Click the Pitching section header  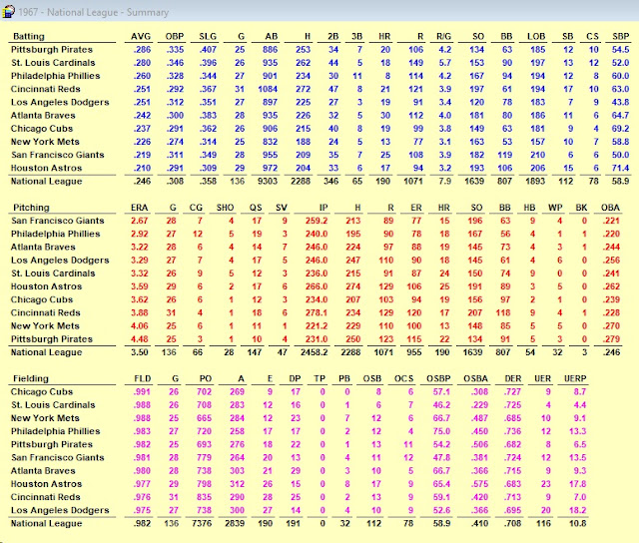tap(31, 208)
